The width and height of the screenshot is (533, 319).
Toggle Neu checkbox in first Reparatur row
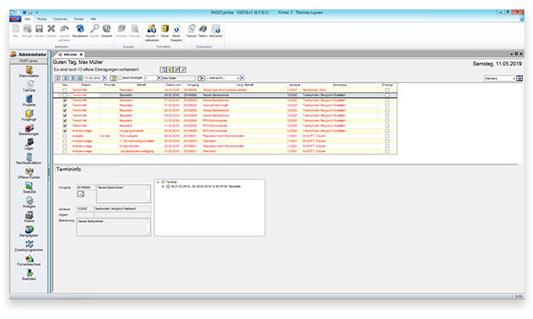click(x=65, y=90)
